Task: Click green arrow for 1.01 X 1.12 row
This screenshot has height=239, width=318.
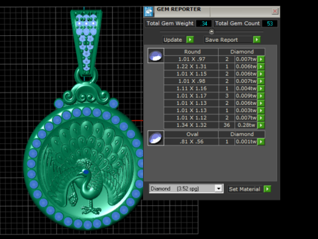Action: tap(261, 118)
